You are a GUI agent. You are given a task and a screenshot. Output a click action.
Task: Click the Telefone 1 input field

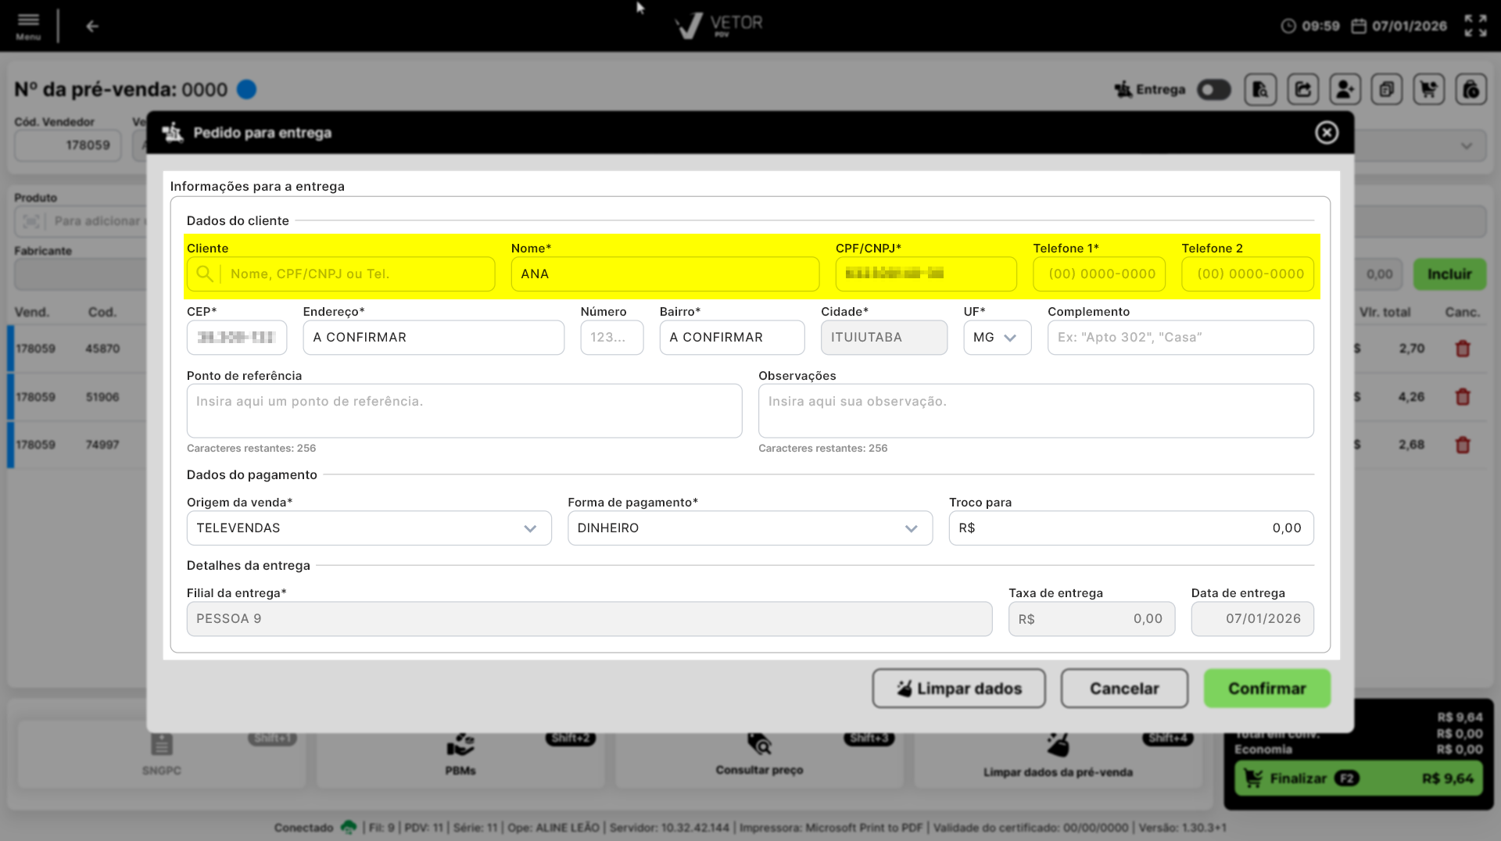tap(1098, 274)
